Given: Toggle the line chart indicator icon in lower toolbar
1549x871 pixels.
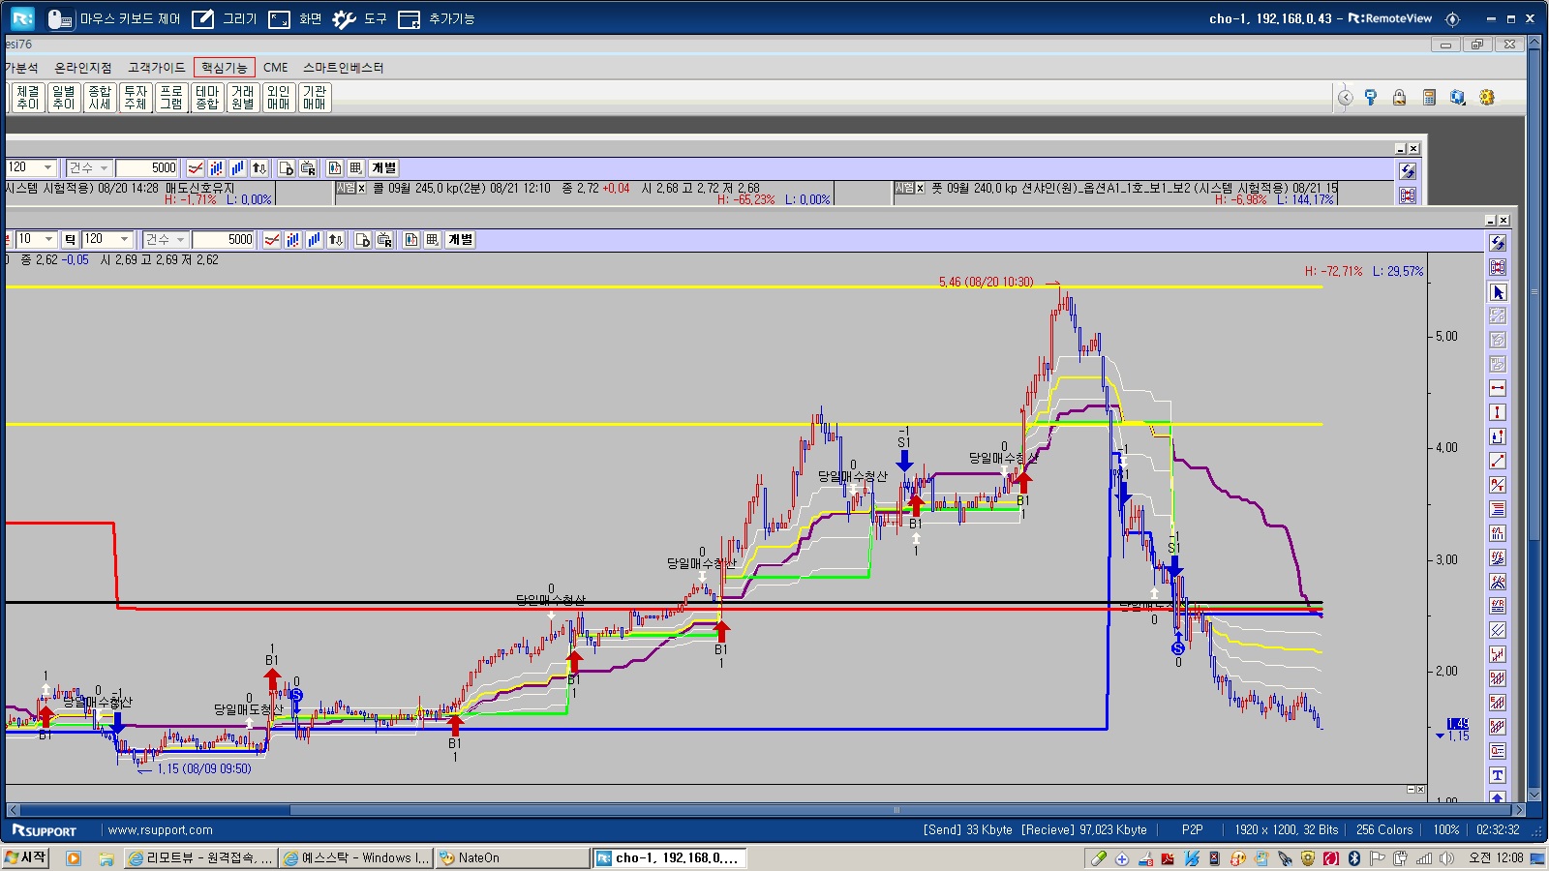Looking at the screenshot, I should point(272,239).
